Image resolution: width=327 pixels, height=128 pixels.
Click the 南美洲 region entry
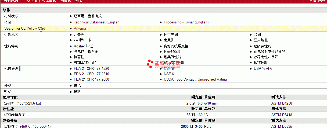click(x=169, y=40)
